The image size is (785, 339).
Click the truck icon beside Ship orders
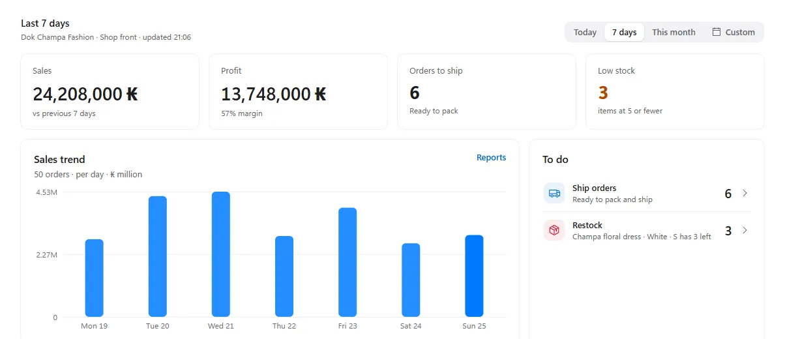pyautogui.click(x=554, y=193)
